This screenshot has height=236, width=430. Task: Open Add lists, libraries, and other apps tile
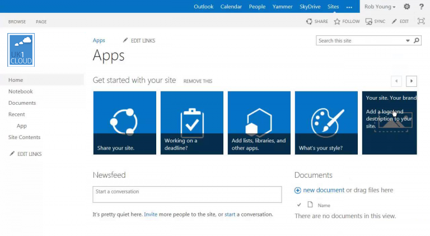[259, 123]
